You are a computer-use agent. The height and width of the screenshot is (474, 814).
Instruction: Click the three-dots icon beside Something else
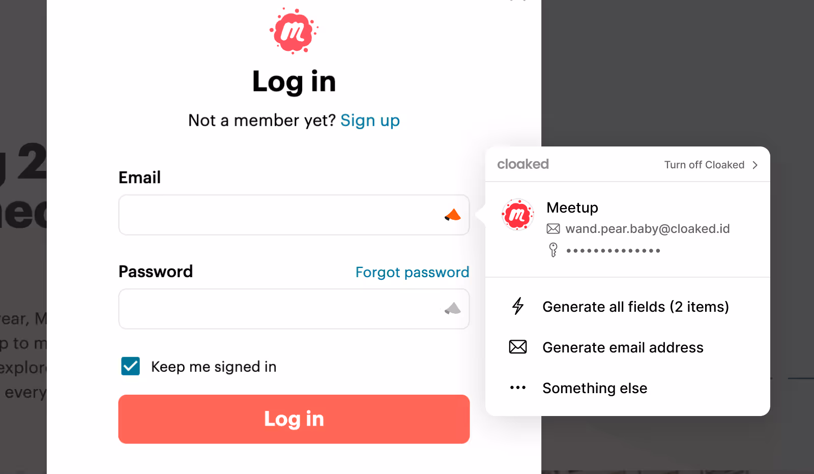tap(518, 388)
